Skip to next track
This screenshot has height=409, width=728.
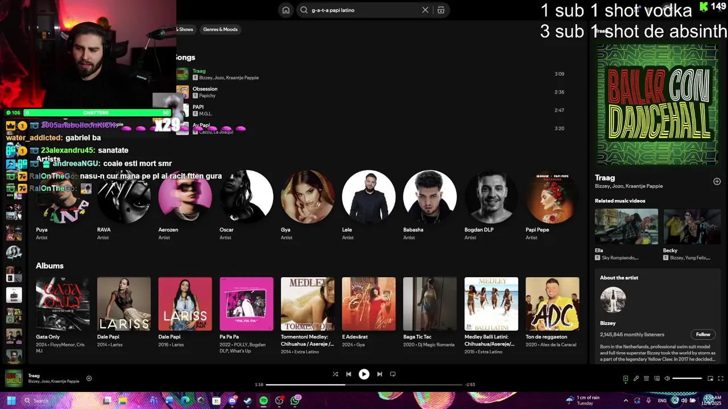(379, 374)
